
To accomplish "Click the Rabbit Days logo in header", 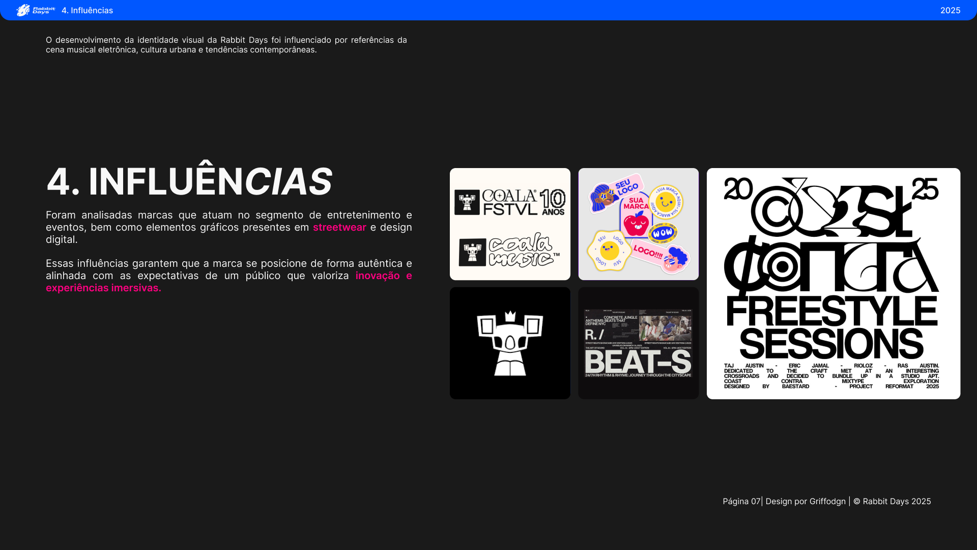I will [36, 10].
